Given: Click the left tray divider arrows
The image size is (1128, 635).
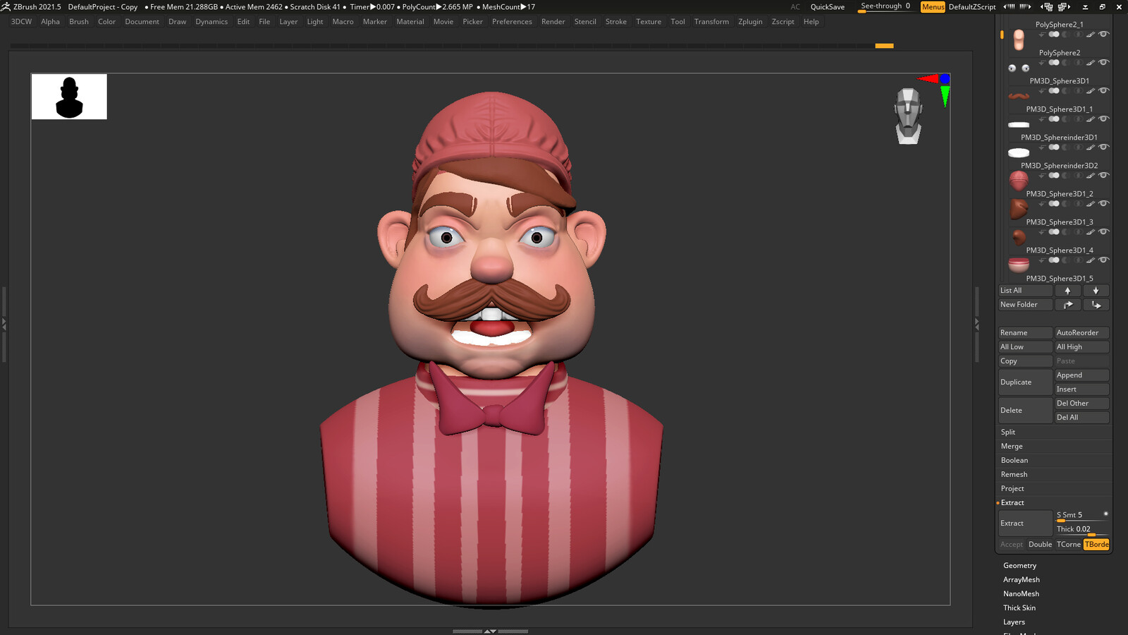Looking at the screenshot, I should 4,324.
